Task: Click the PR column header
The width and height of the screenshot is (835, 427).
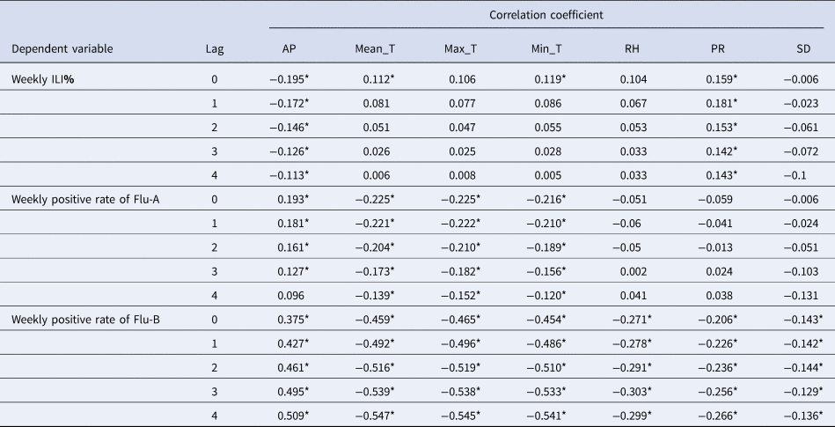Action: (716, 49)
